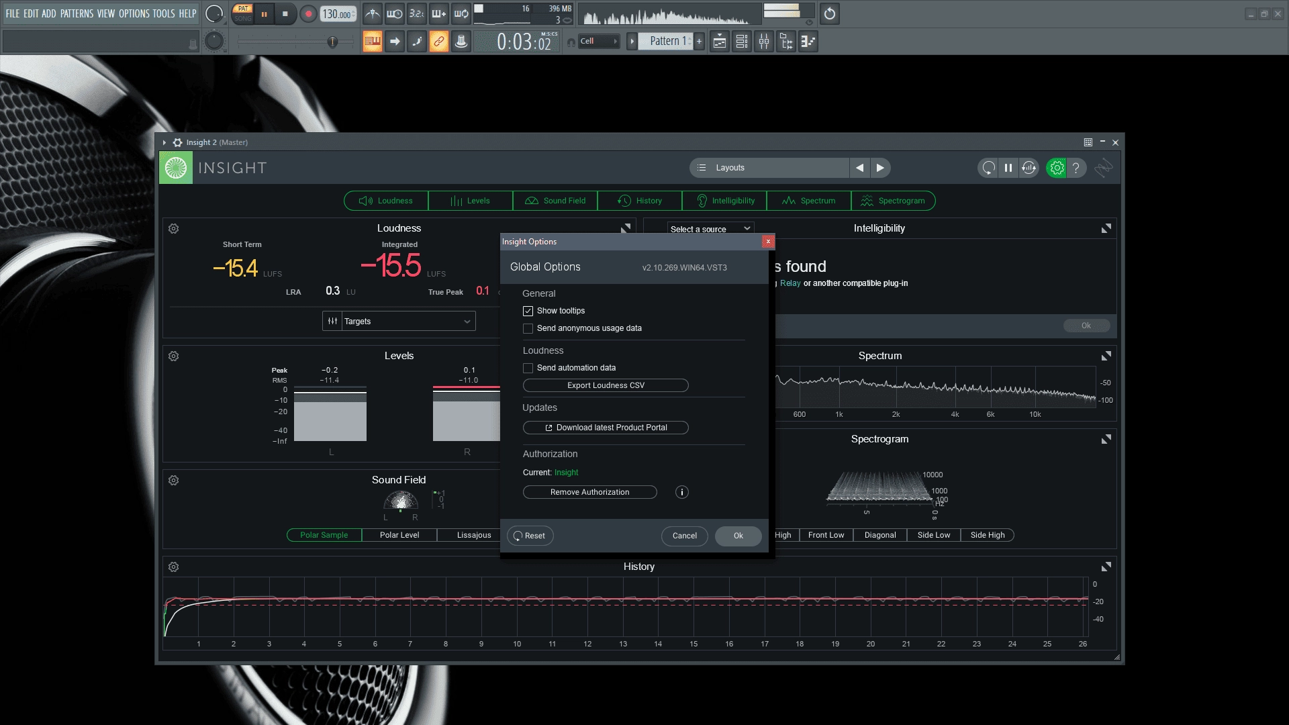Open the PATTERNS menu
Viewport: 1289px width, 725px height.
coord(77,13)
